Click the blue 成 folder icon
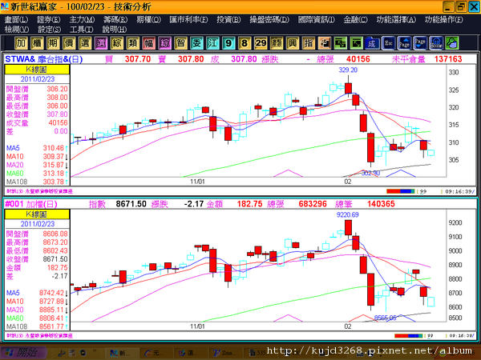 click(x=372, y=43)
